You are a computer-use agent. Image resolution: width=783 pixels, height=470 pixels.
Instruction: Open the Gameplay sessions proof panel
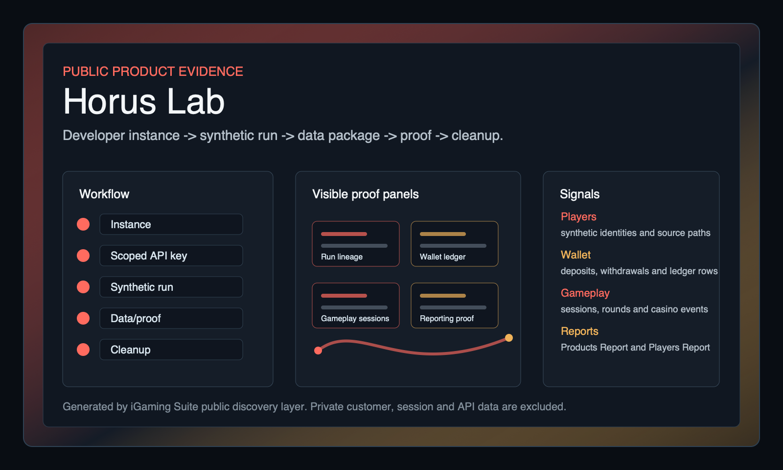tap(356, 305)
